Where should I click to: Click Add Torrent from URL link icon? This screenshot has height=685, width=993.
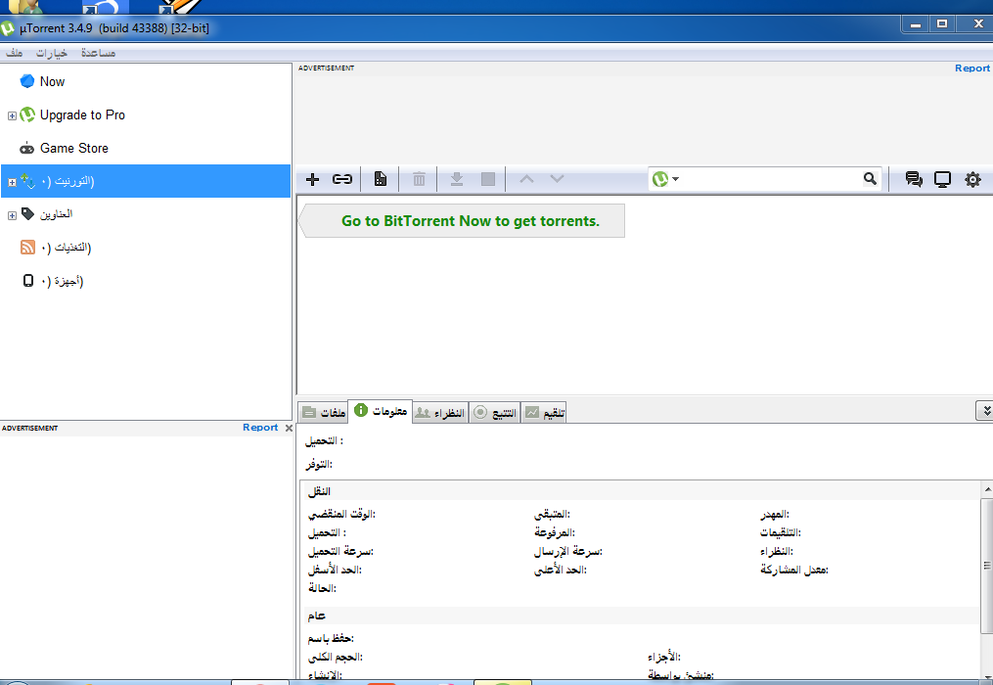342,179
